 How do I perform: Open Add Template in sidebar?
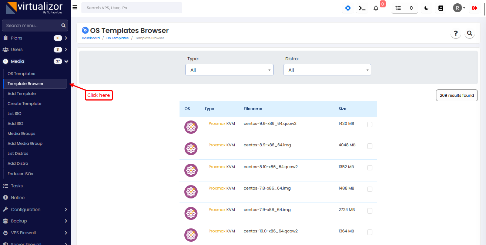pos(21,94)
